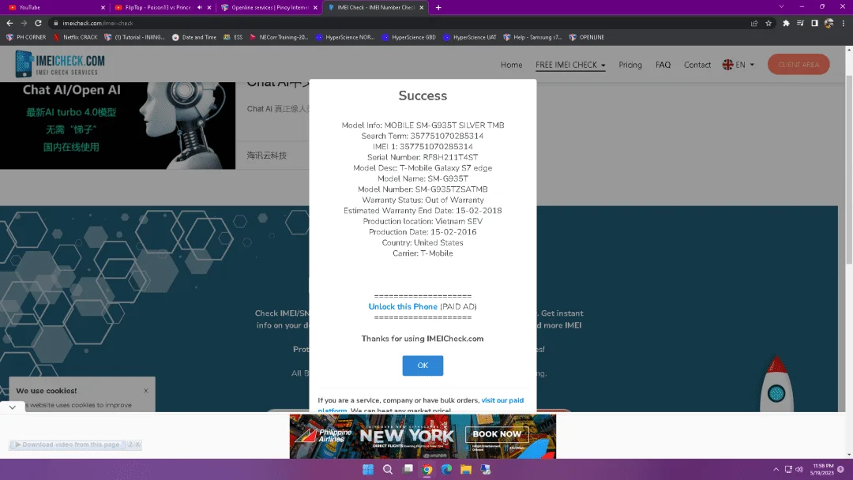Image resolution: width=853 pixels, height=480 pixels.
Task: Open the Contact page
Action: pos(697,65)
